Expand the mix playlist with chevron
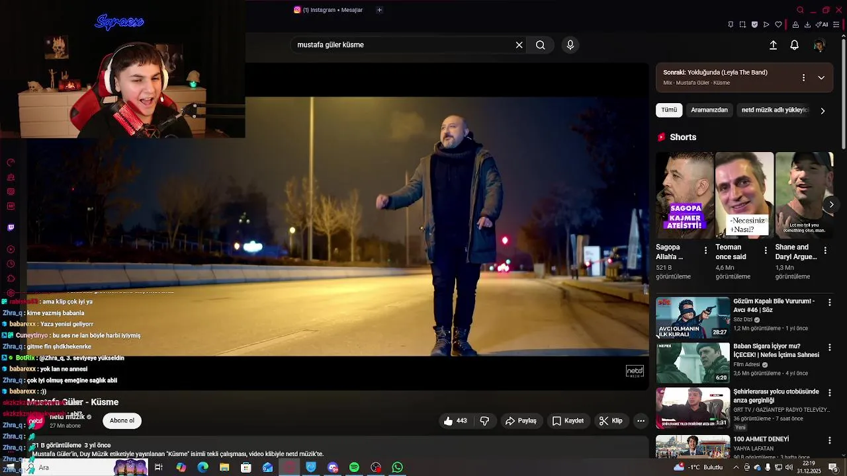This screenshot has height=476, width=847. click(821, 77)
